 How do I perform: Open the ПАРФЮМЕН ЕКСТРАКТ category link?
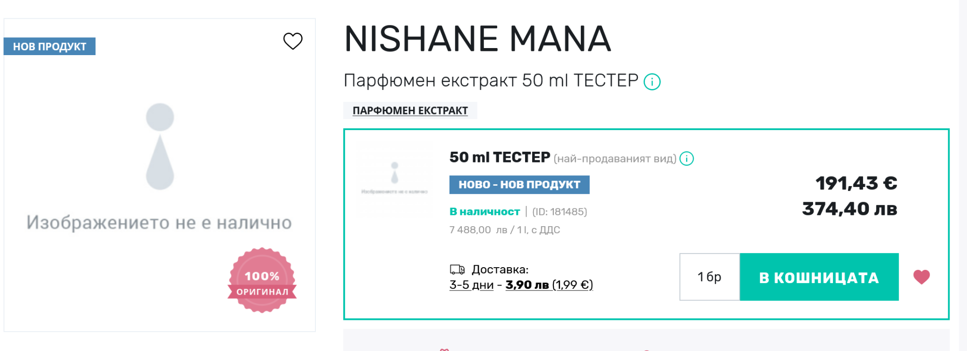[x=410, y=111]
